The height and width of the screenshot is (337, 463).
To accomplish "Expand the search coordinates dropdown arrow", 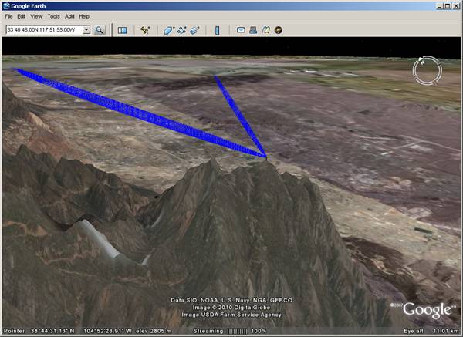I will click(x=86, y=29).
